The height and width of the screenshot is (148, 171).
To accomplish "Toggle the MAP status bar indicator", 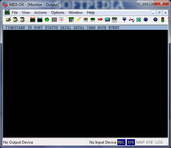I will 140,142.
